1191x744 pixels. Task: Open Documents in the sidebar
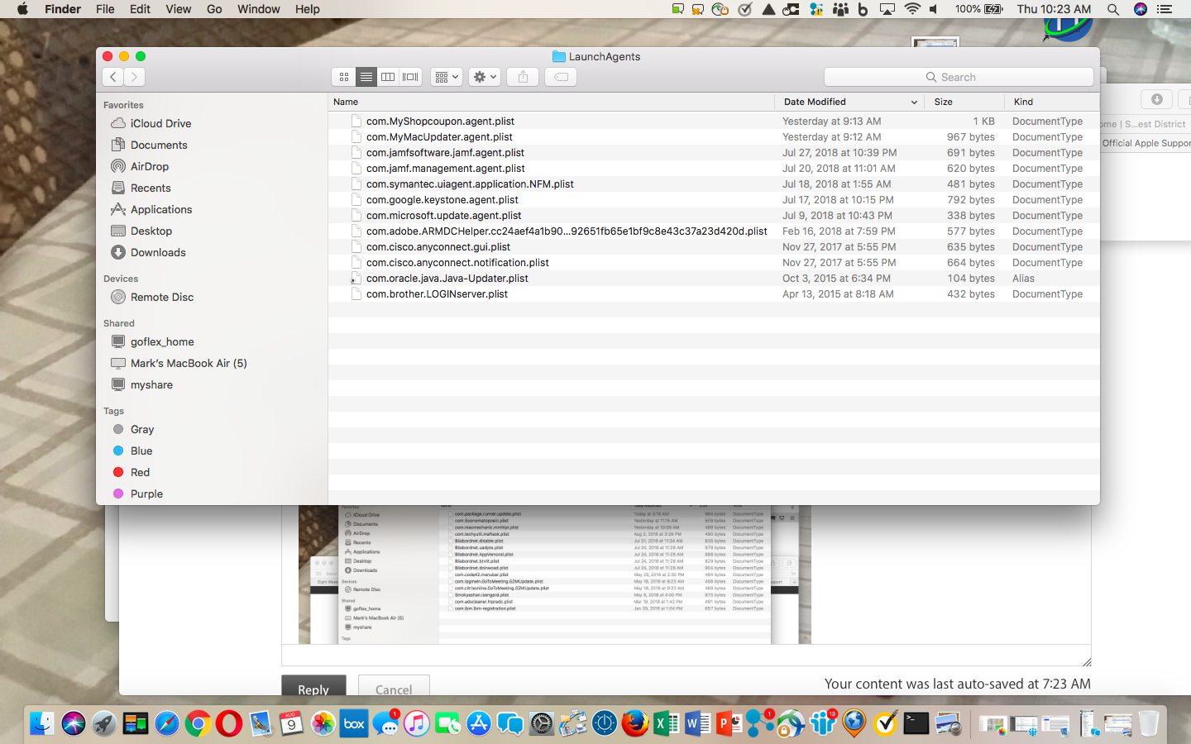[159, 145]
